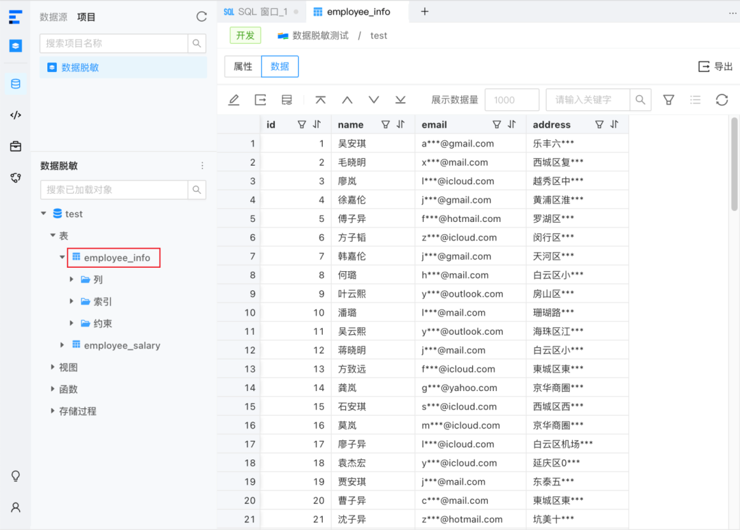Click the 搜索项目名称 search field
Image resolution: width=740 pixels, height=530 pixels.
click(x=114, y=43)
